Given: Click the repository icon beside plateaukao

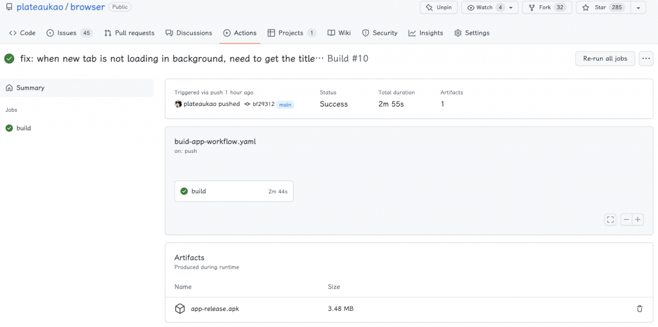Looking at the screenshot, I should (8, 8).
